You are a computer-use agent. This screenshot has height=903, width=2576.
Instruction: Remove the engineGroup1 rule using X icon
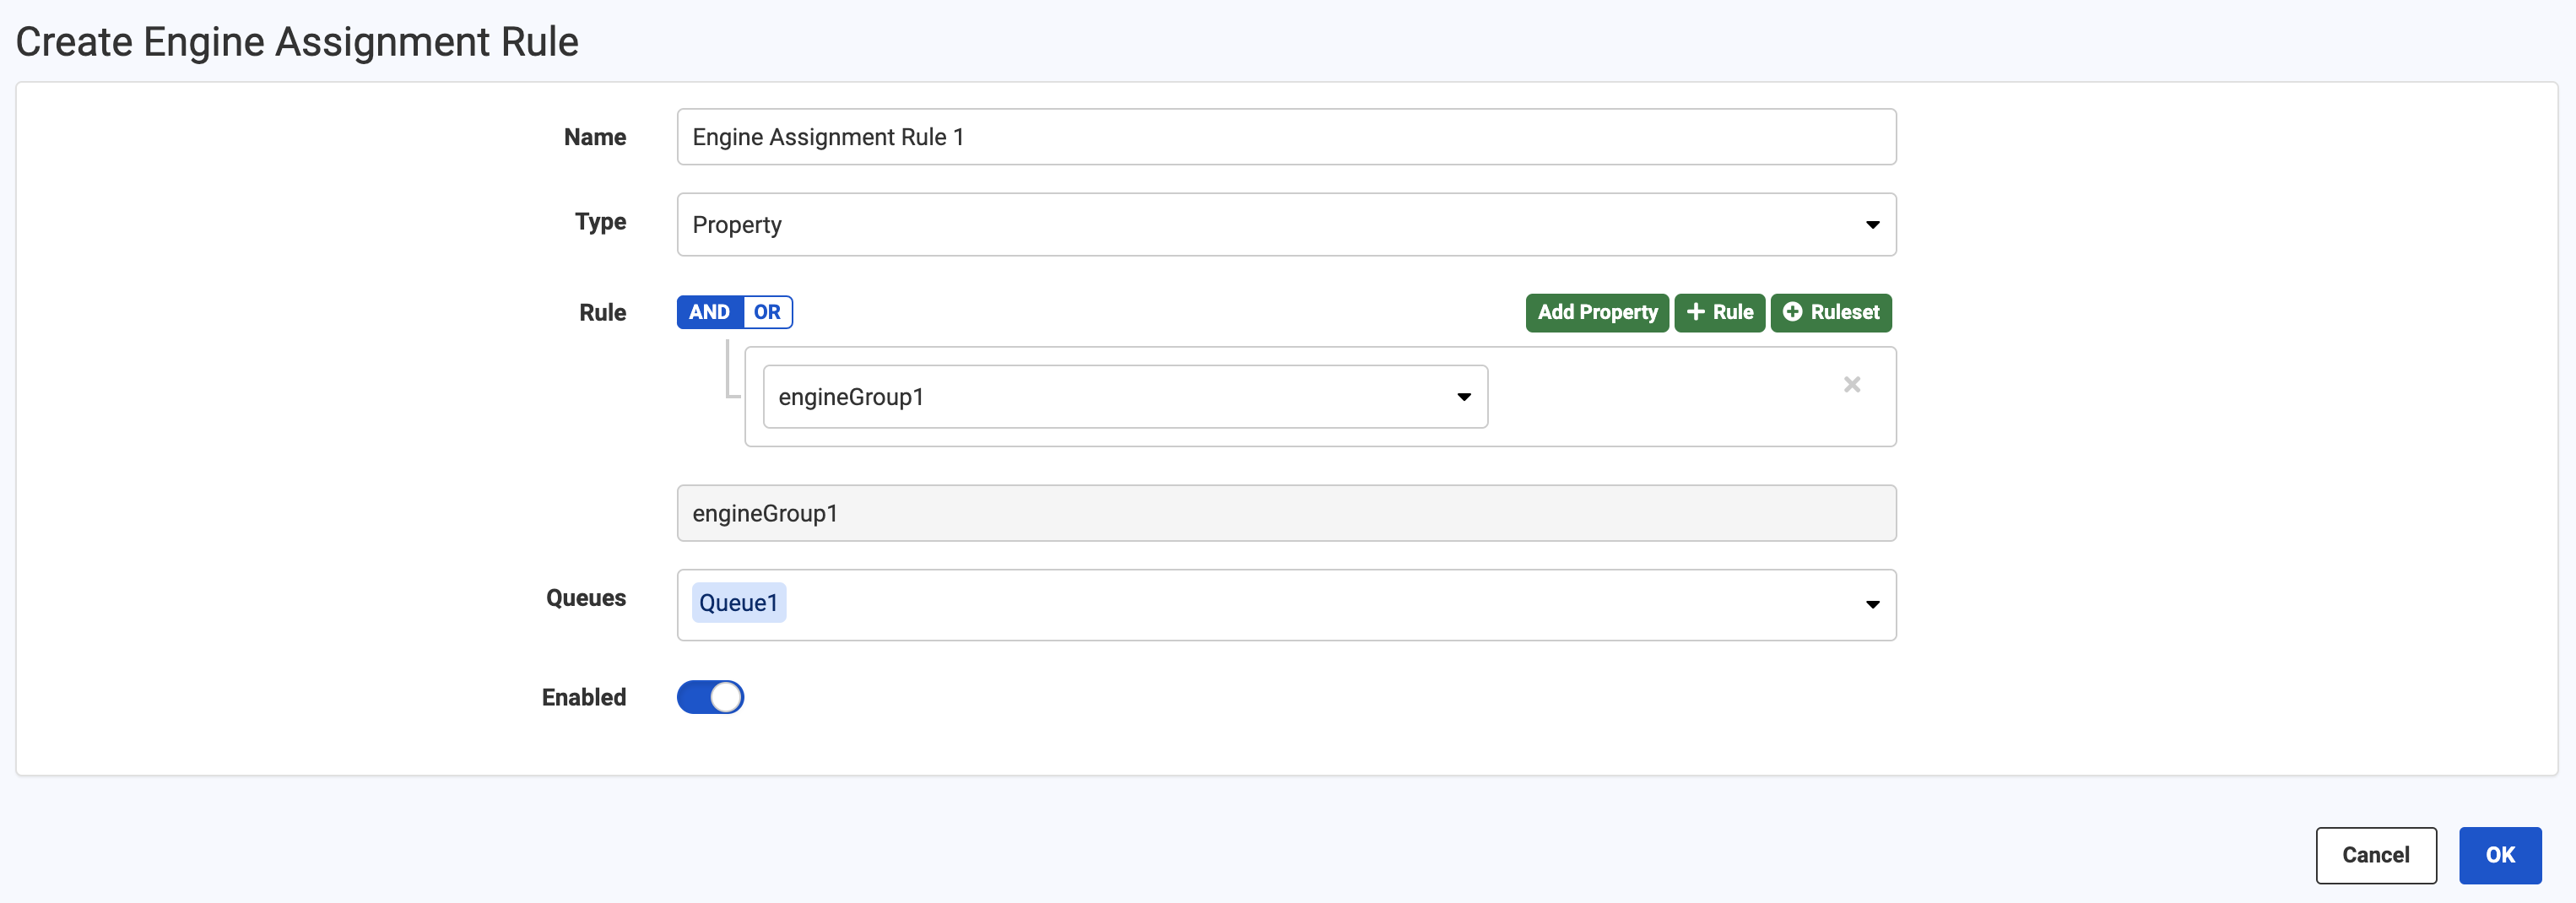(x=1851, y=385)
